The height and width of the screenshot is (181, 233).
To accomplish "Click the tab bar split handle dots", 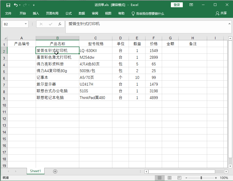I will pos(140,171).
